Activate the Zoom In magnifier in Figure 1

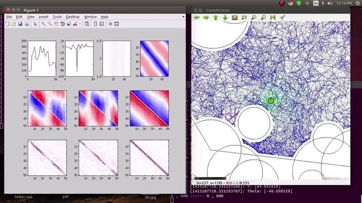[x=43, y=24]
